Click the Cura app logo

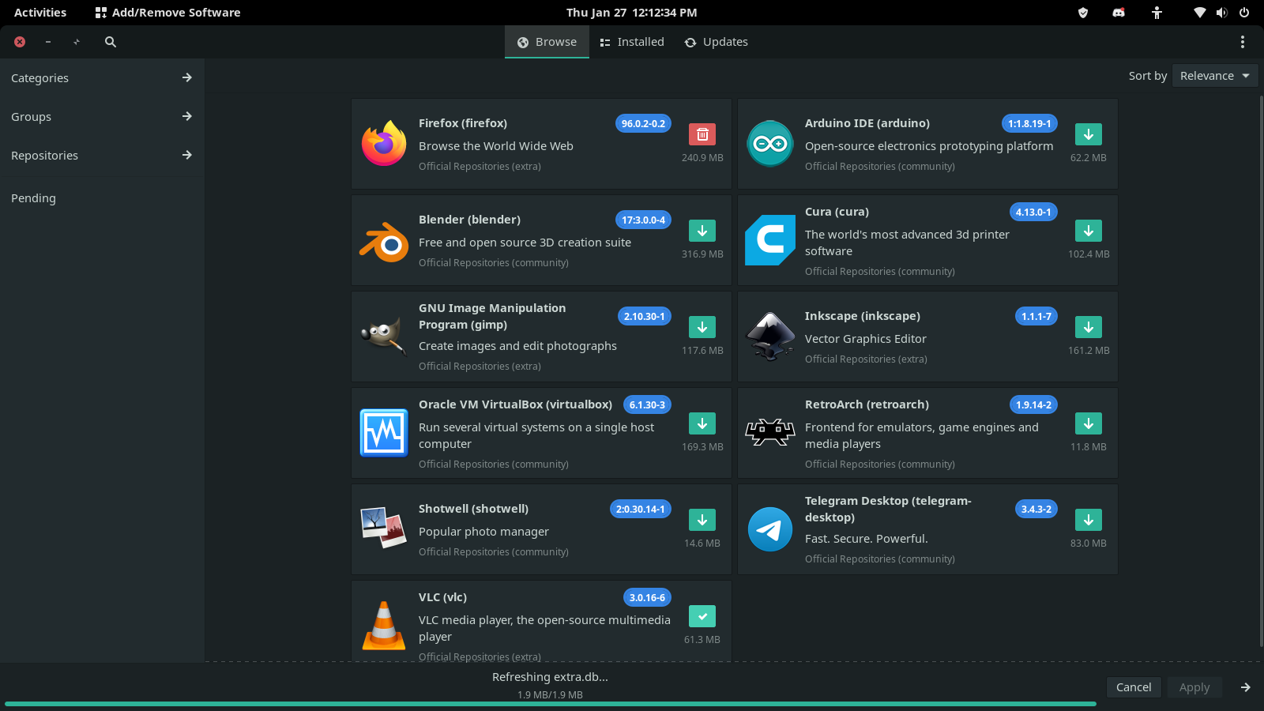click(x=770, y=240)
